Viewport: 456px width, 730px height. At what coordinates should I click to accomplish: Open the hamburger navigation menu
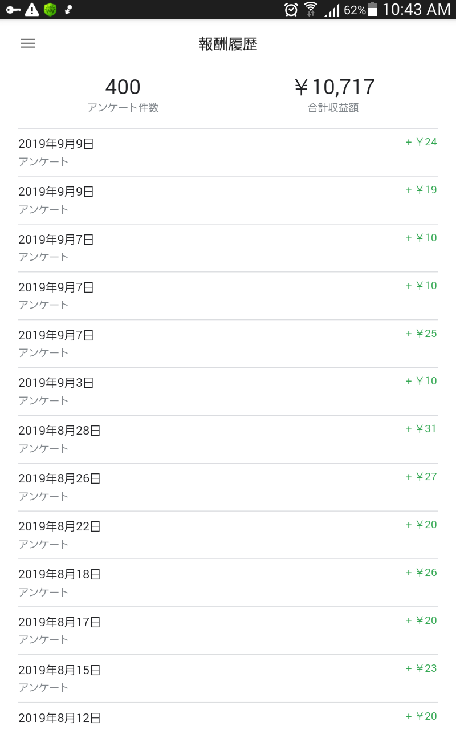pos(28,44)
